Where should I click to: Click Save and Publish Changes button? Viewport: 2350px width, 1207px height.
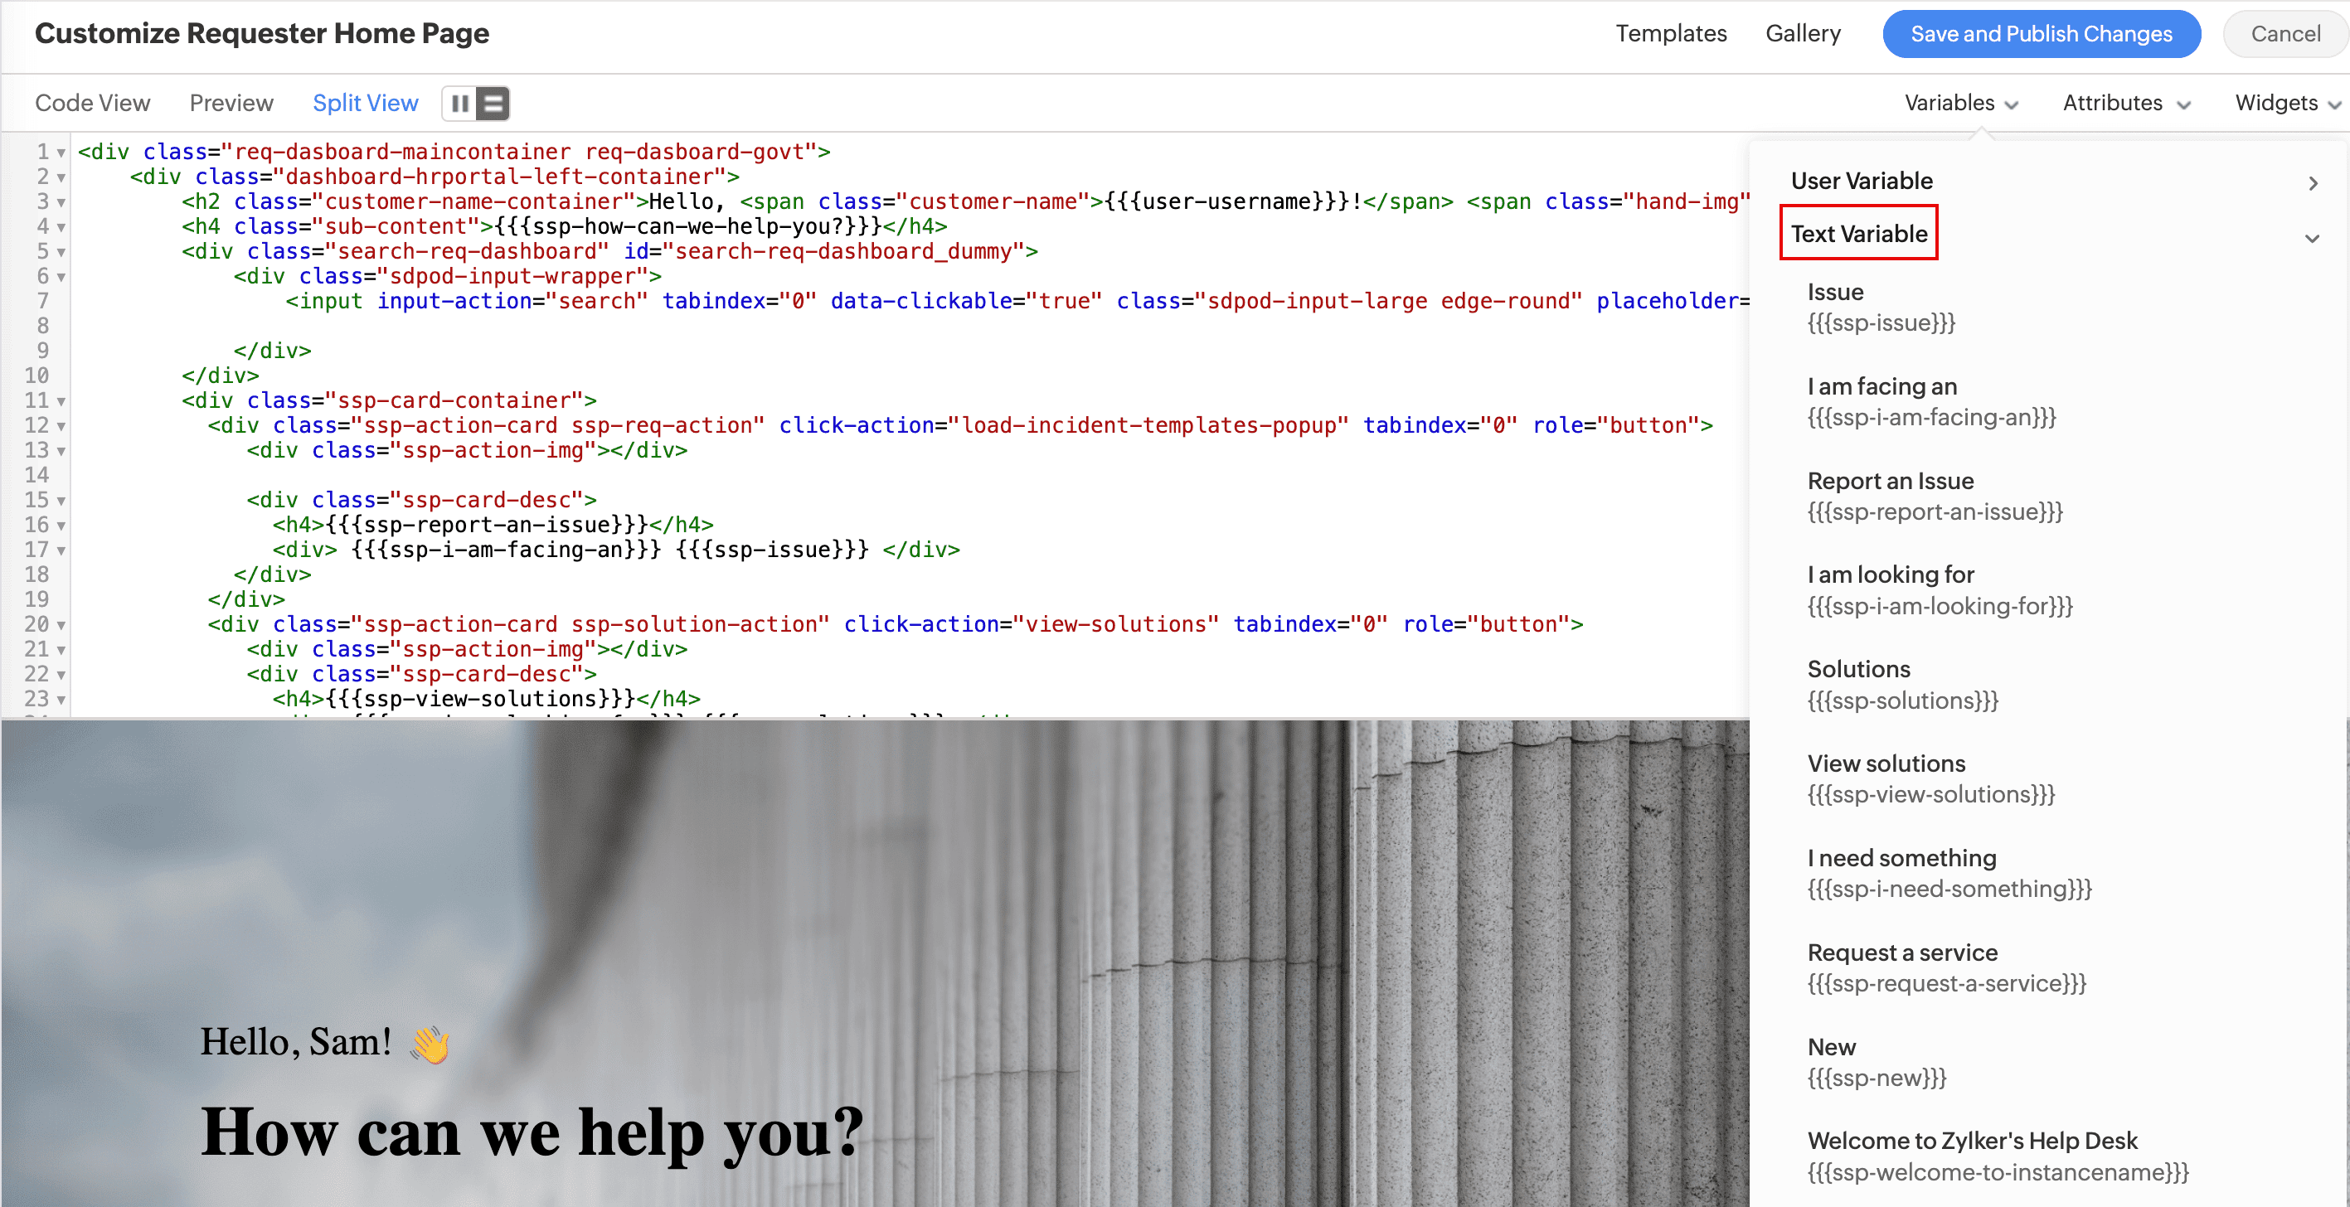click(x=2041, y=34)
